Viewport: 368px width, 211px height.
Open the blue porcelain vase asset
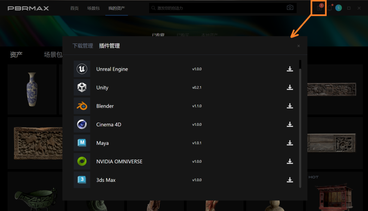(x=32, y=89)
